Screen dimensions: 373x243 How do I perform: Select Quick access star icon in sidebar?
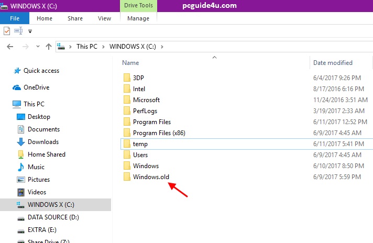pos(17,71)
